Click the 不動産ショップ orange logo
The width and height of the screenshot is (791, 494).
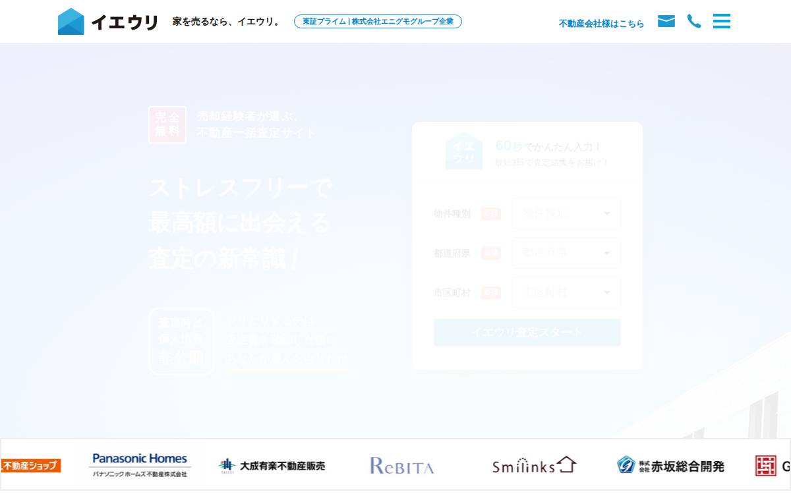[x=30, y=466]
